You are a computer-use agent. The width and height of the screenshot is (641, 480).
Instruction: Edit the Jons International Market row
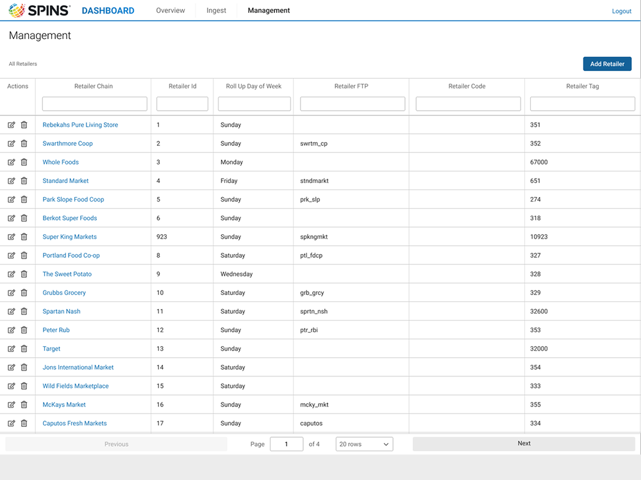point(12,367)
